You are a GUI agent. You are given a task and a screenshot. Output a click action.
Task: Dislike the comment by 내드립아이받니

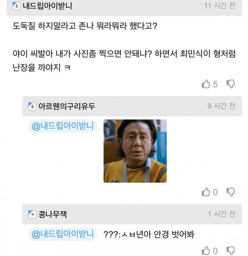231,84
